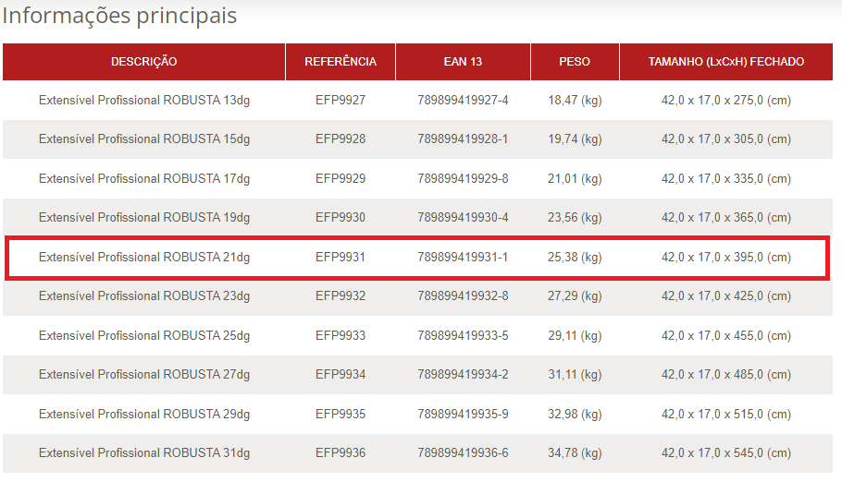842x482 pixels.
Task: Click EAN code 789899419936-6
Action: point(463,453)
